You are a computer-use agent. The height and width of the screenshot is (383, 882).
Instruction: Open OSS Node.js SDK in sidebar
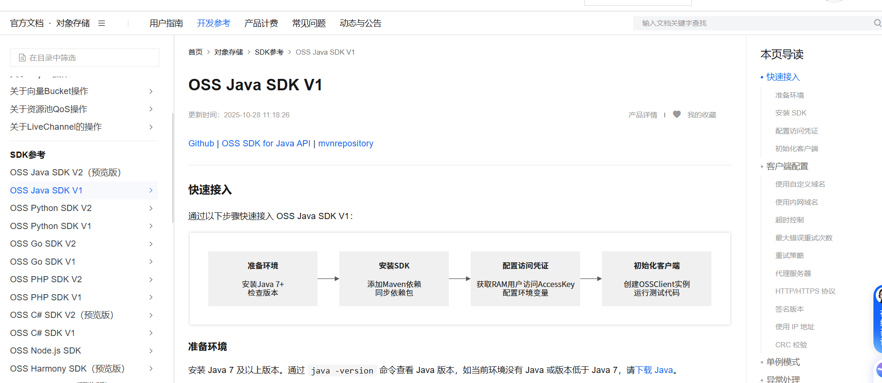pyautogui.click(x=46, y=351)
